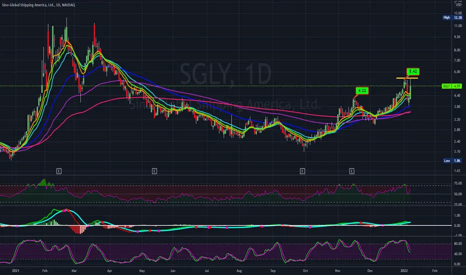The image size is (466, 275).
Task: Open the USD currency selector
Action: 459,5
